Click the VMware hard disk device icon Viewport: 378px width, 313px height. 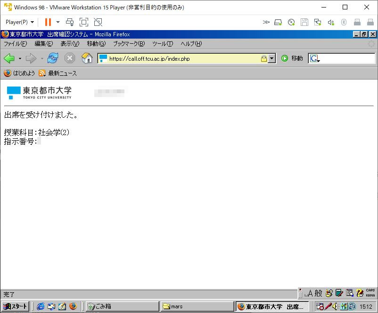278,23
